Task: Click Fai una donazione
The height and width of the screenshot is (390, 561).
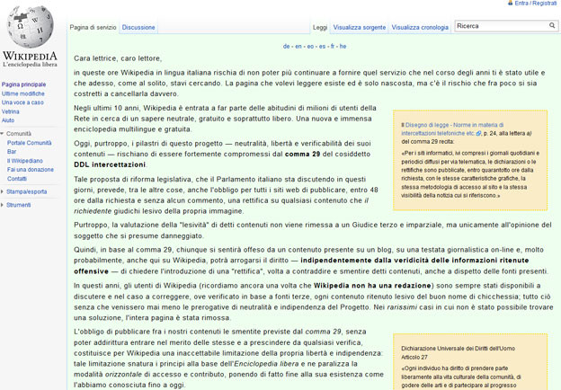Action: pos(31,170)
